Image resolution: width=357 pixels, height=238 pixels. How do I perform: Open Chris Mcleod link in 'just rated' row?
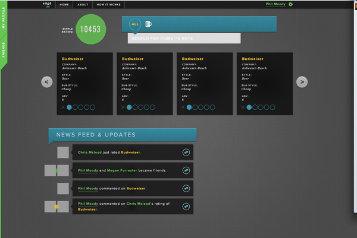90,153
